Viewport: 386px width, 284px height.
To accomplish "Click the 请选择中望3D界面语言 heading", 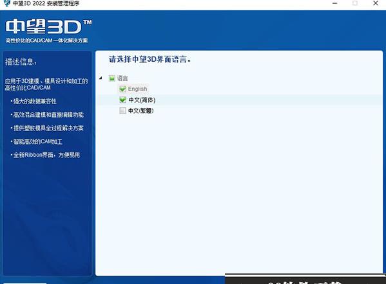I will click(x=150, y=59).
